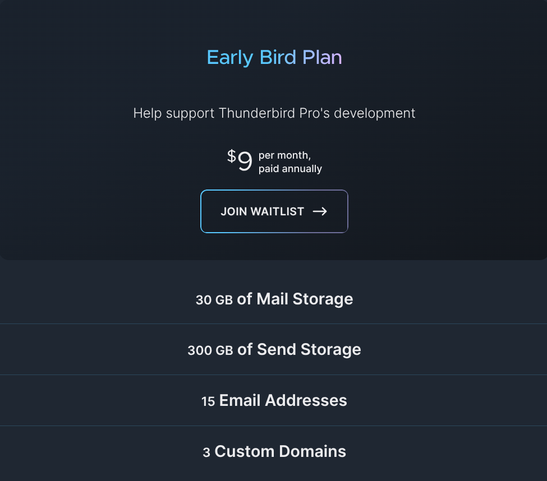The image size is (547, 481).
Task: Click the "3" custom domains count
Action: point(206,452)
